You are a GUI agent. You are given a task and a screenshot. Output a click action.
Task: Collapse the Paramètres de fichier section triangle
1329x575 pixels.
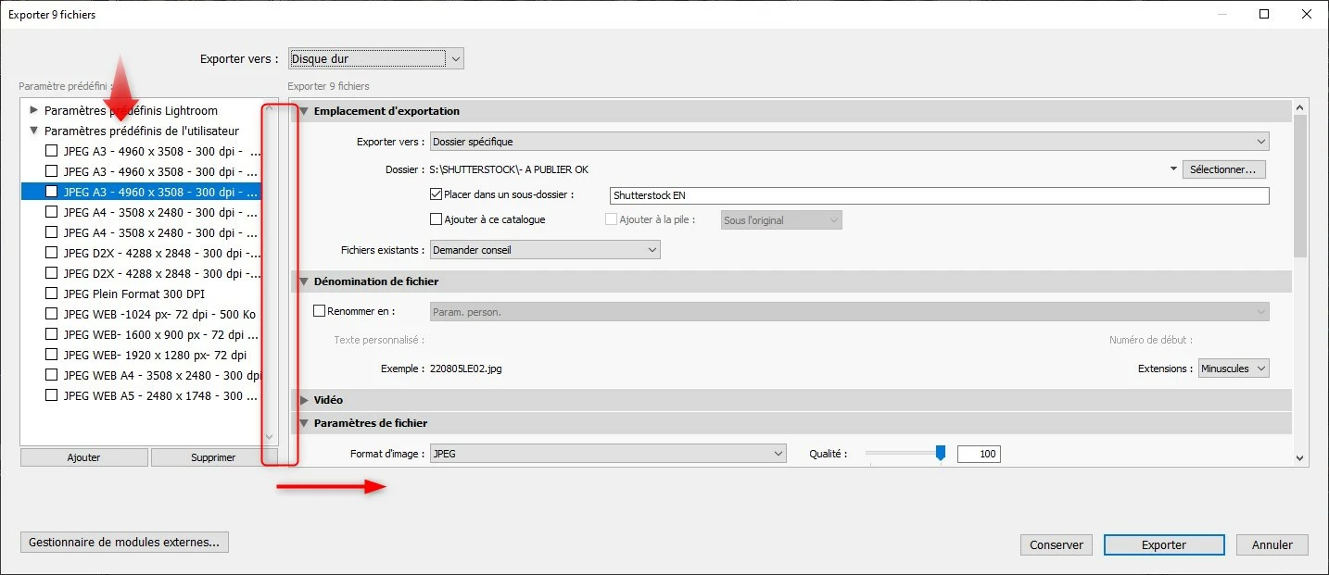pyautogui.click(x=304, y=423)
